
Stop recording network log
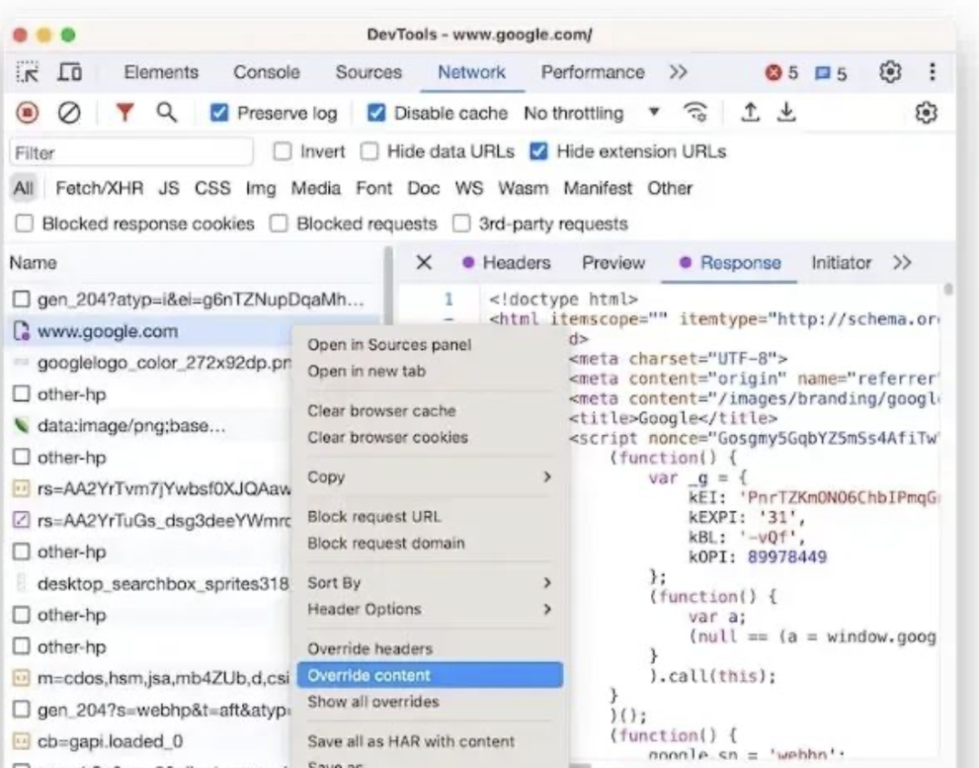tap(27, 113)
